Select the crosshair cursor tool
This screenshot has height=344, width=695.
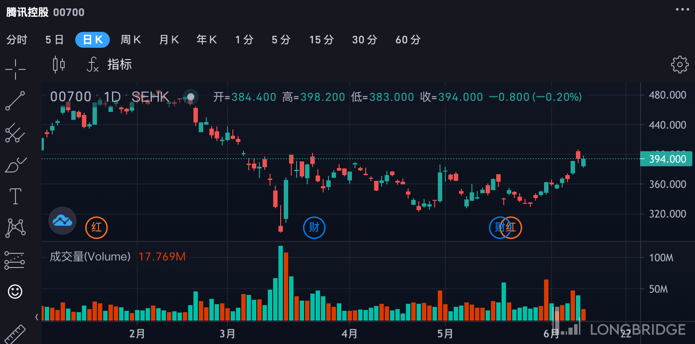point(15,69)
